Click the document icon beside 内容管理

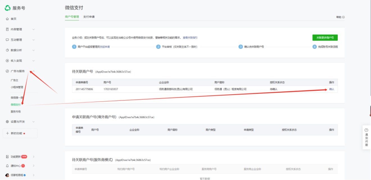pos(7,29)
